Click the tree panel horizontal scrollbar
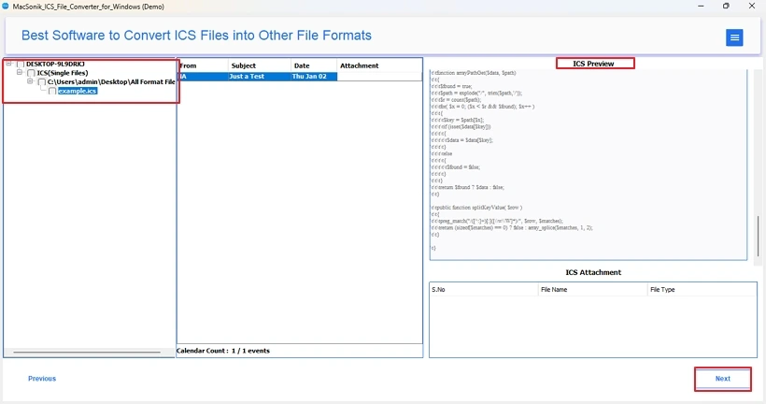 pos(87,353)
